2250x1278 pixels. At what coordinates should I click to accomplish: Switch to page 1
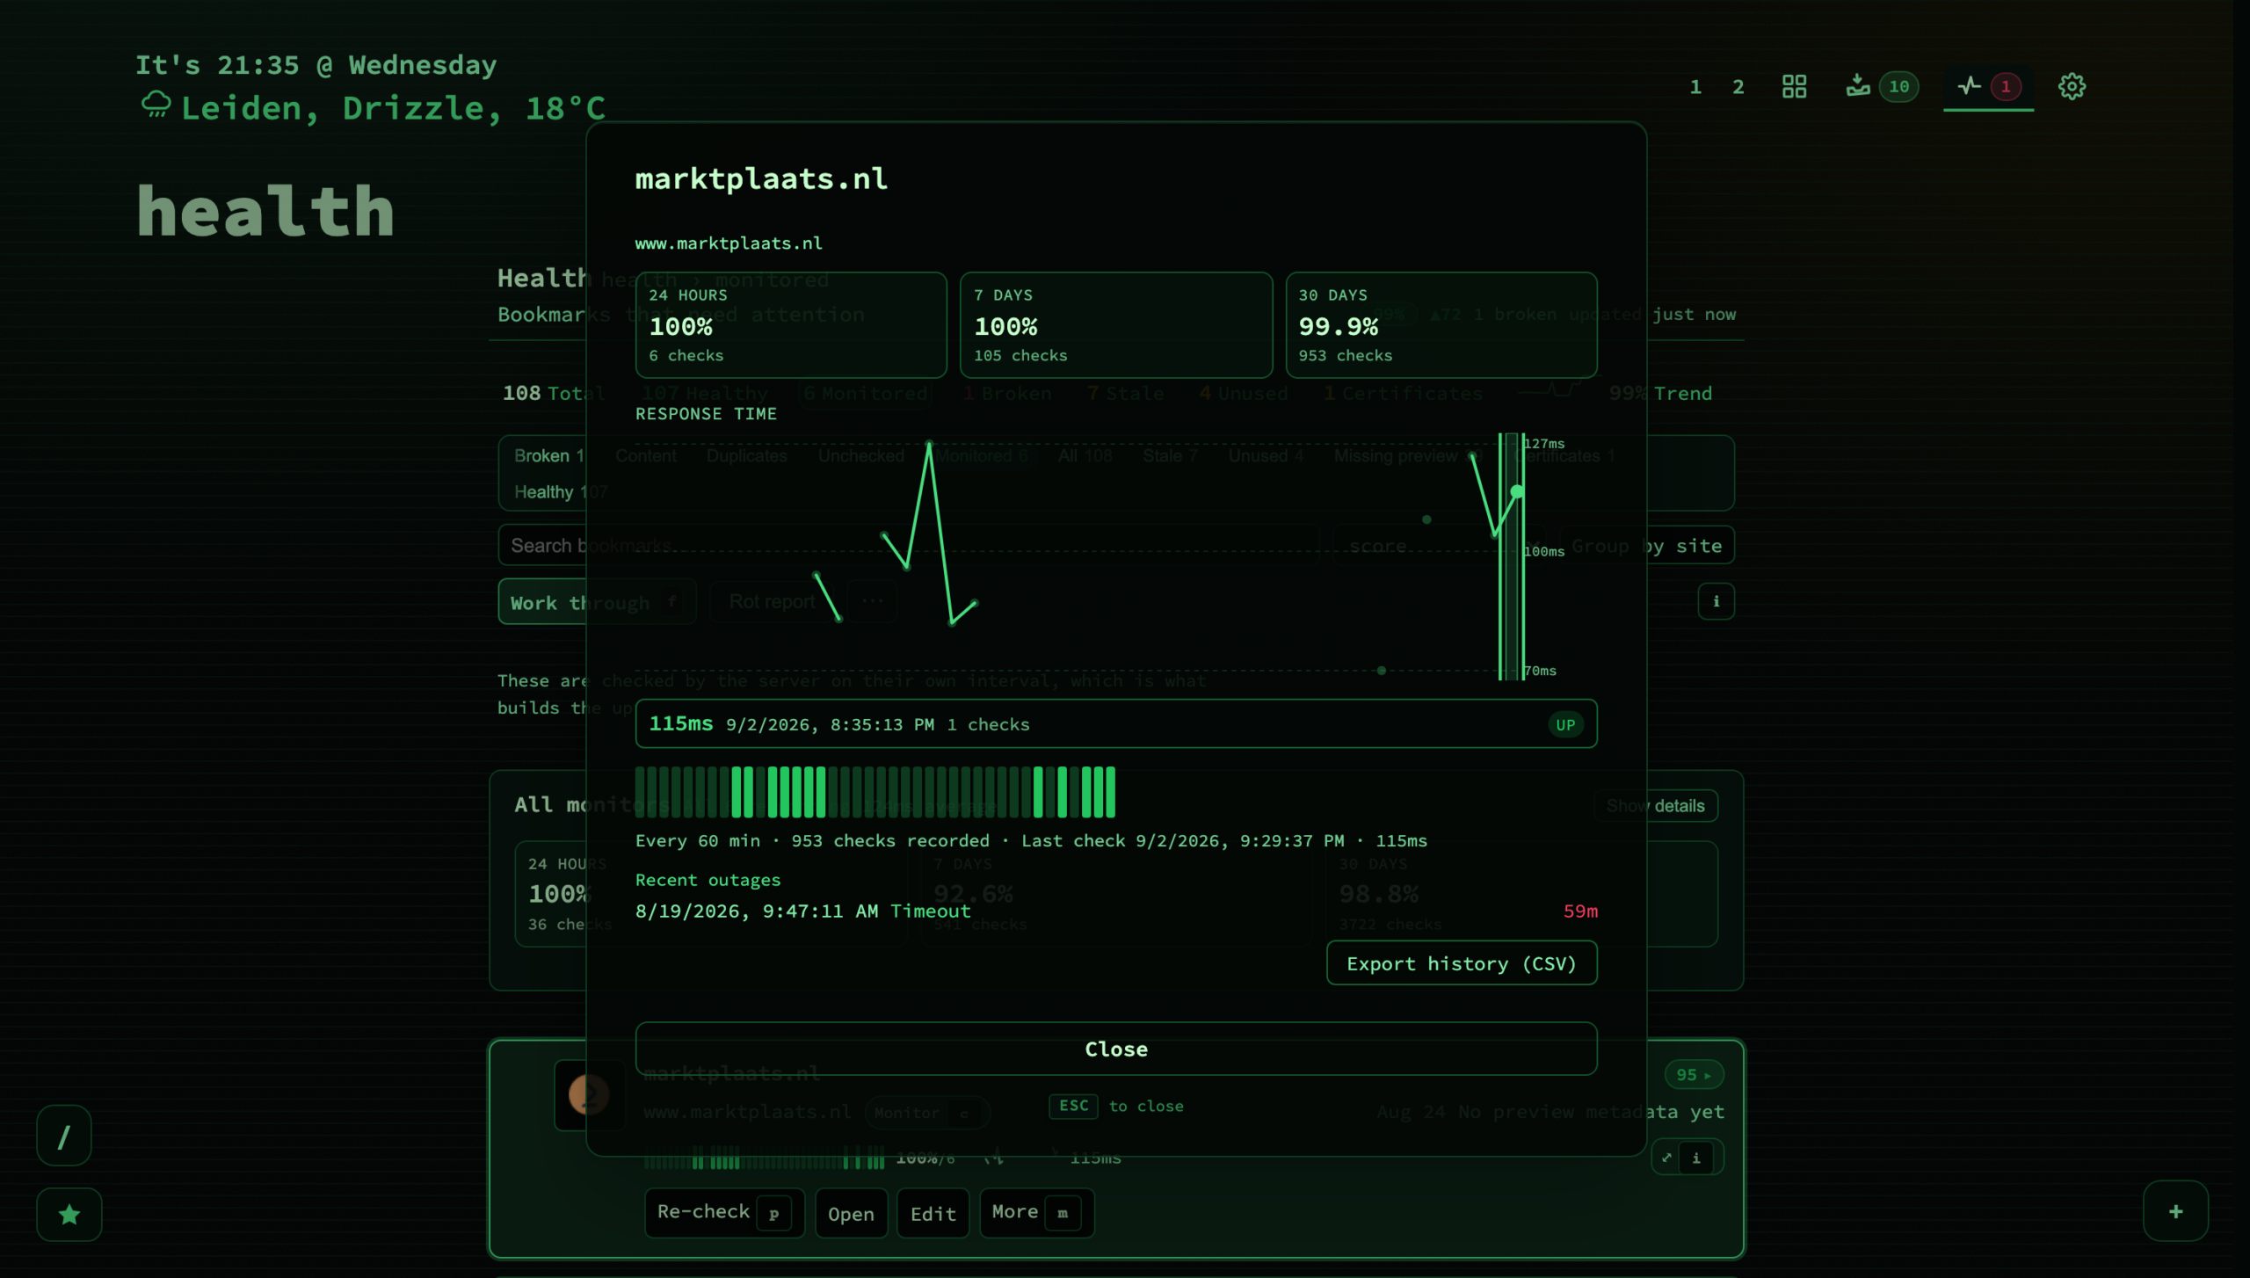[x=1695, y=86]
